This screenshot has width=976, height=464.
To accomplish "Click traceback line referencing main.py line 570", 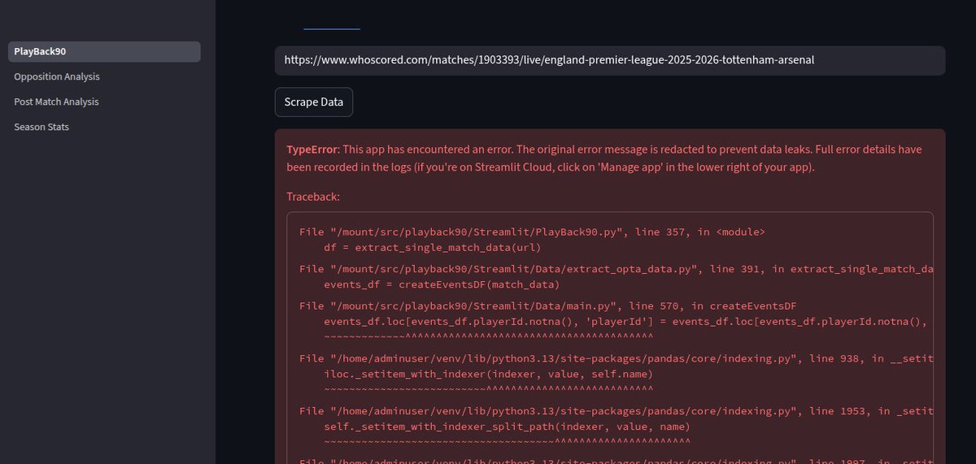I will (x=547, y=306).
